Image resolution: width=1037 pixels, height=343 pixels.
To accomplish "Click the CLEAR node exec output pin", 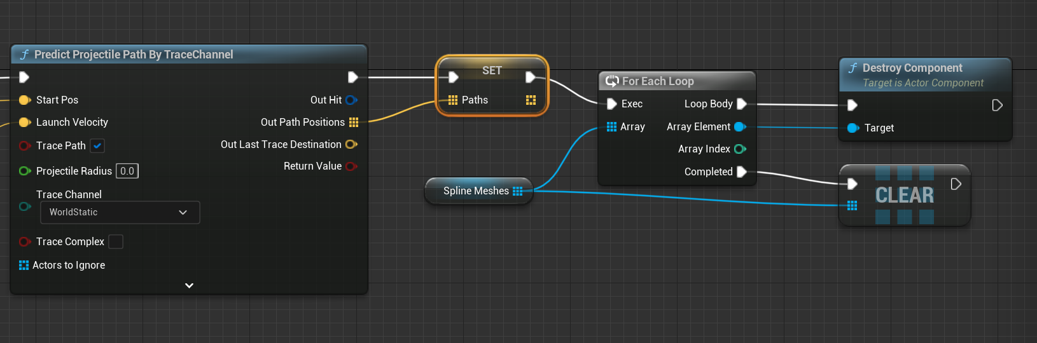I will tap(956, 184).
